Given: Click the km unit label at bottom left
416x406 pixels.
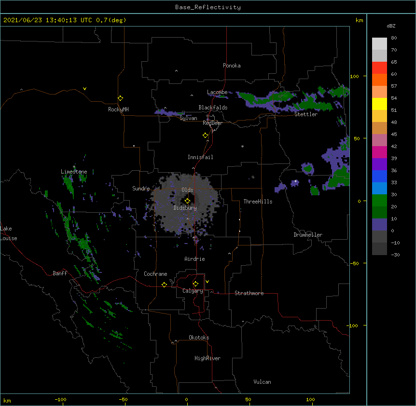Looking at the screenshot, I should pyautogui.click(x=7, y=400).
